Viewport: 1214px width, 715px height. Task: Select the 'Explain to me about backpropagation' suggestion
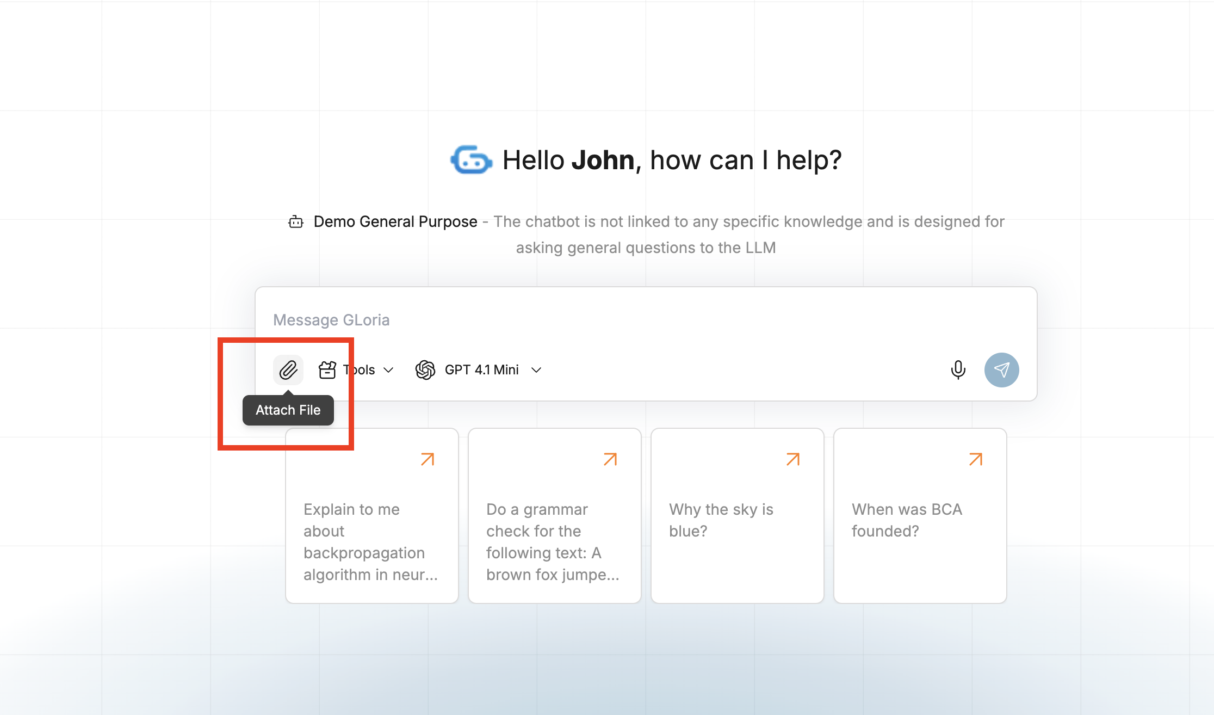[x=371, y=541]
